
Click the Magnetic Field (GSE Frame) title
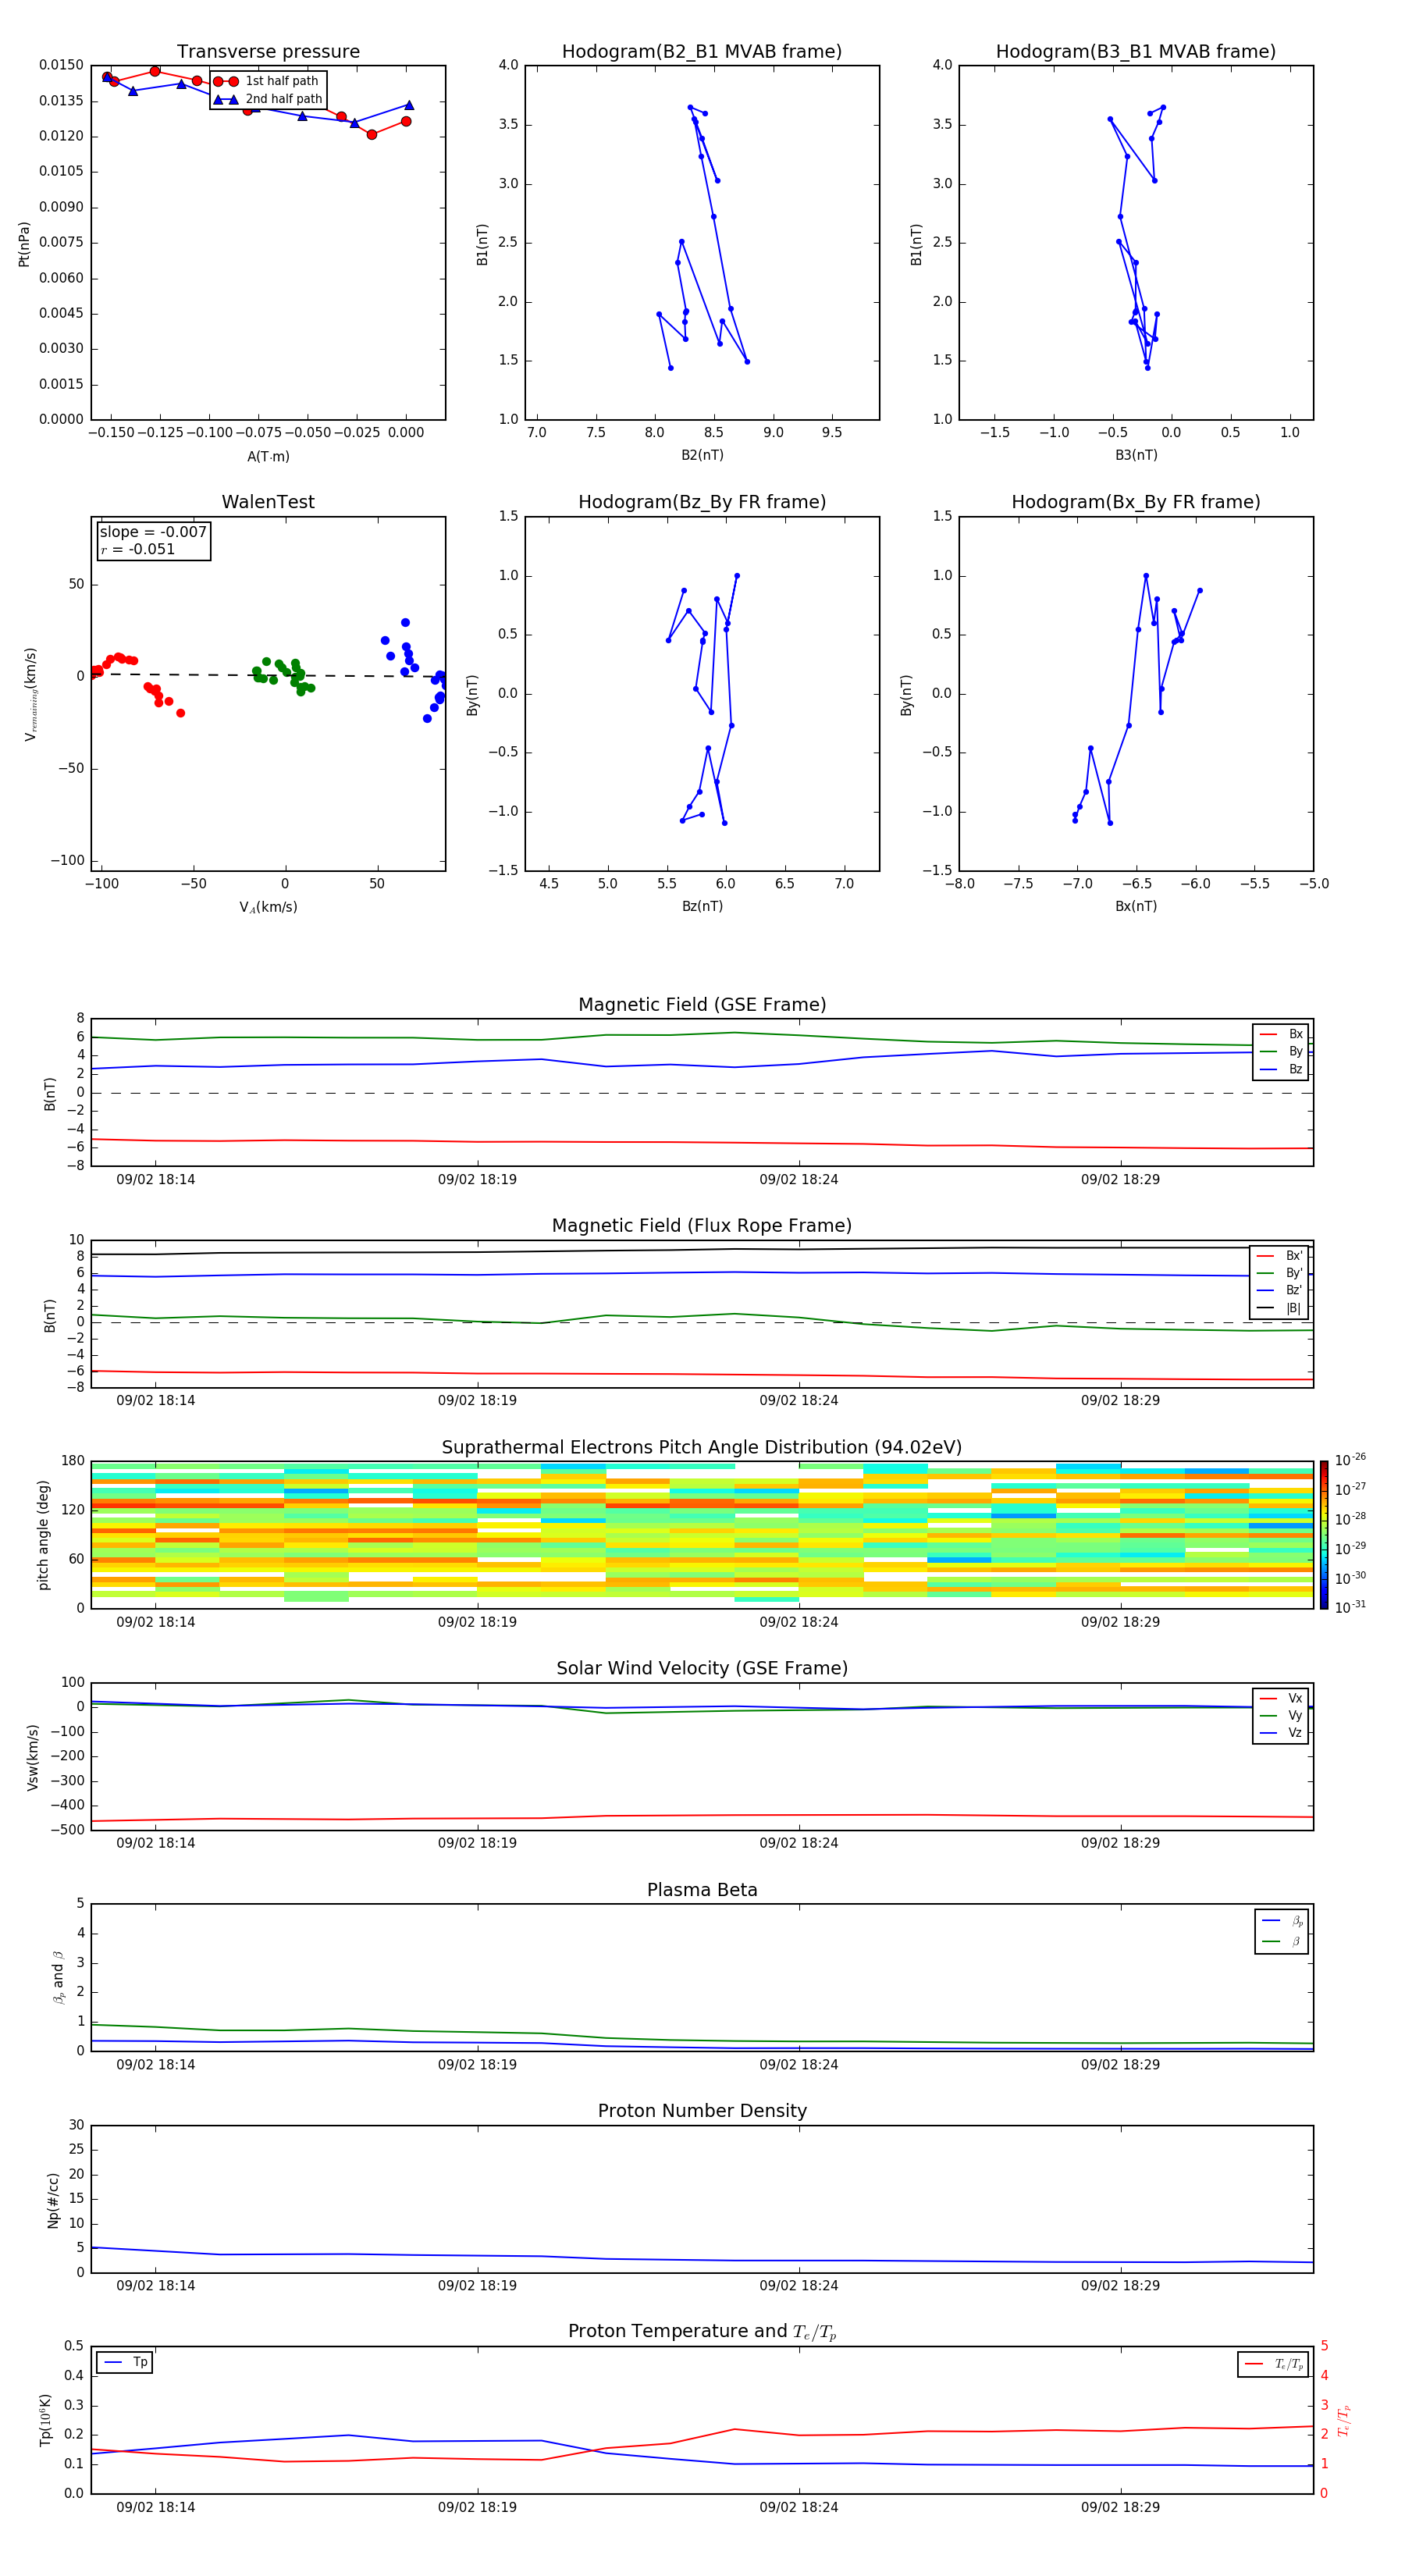[701, 1005]
